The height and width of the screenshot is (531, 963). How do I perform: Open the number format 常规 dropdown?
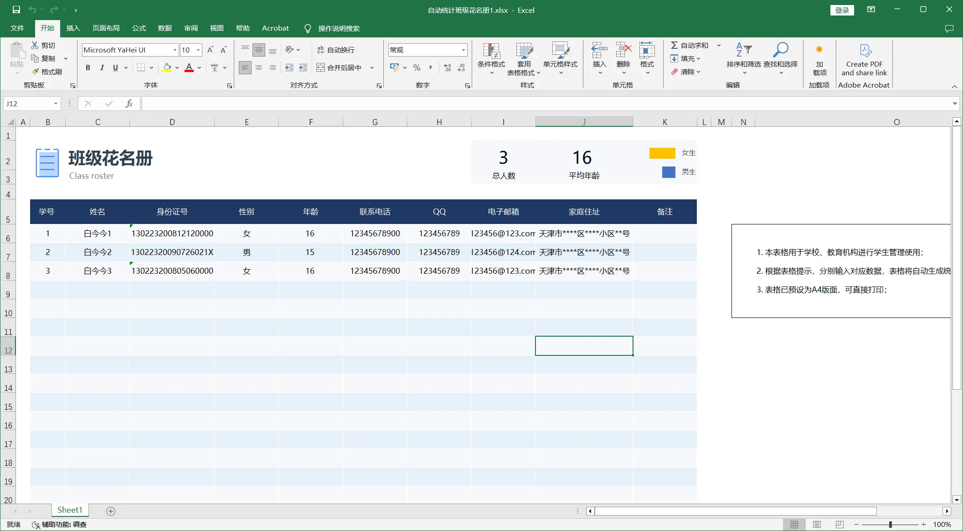click(463, 50)
